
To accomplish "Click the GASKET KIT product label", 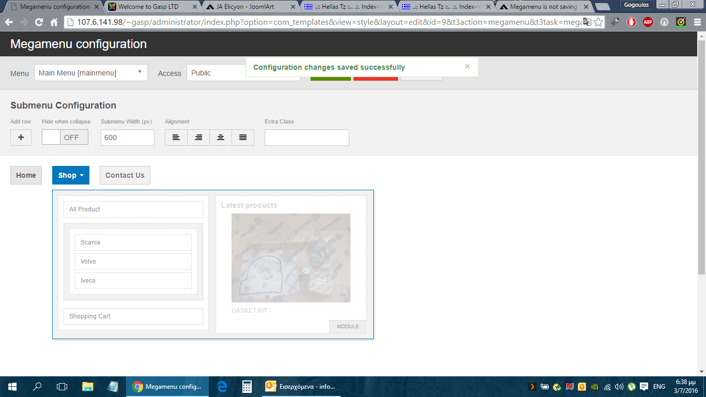I will [250, 311].
